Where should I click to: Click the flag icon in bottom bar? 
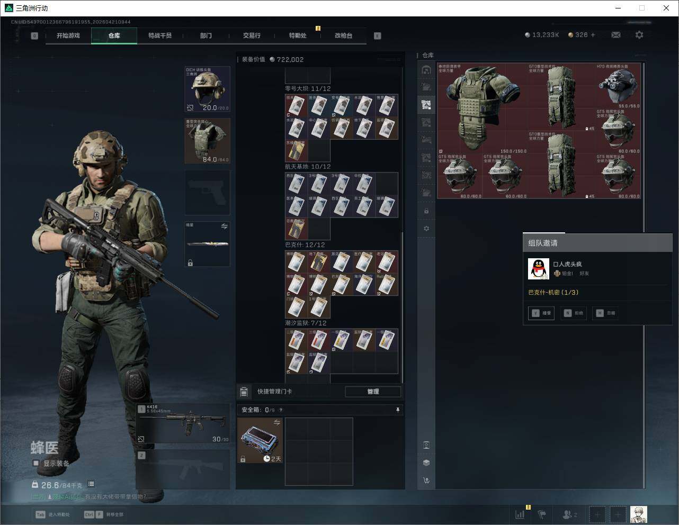tap(542, 514)
